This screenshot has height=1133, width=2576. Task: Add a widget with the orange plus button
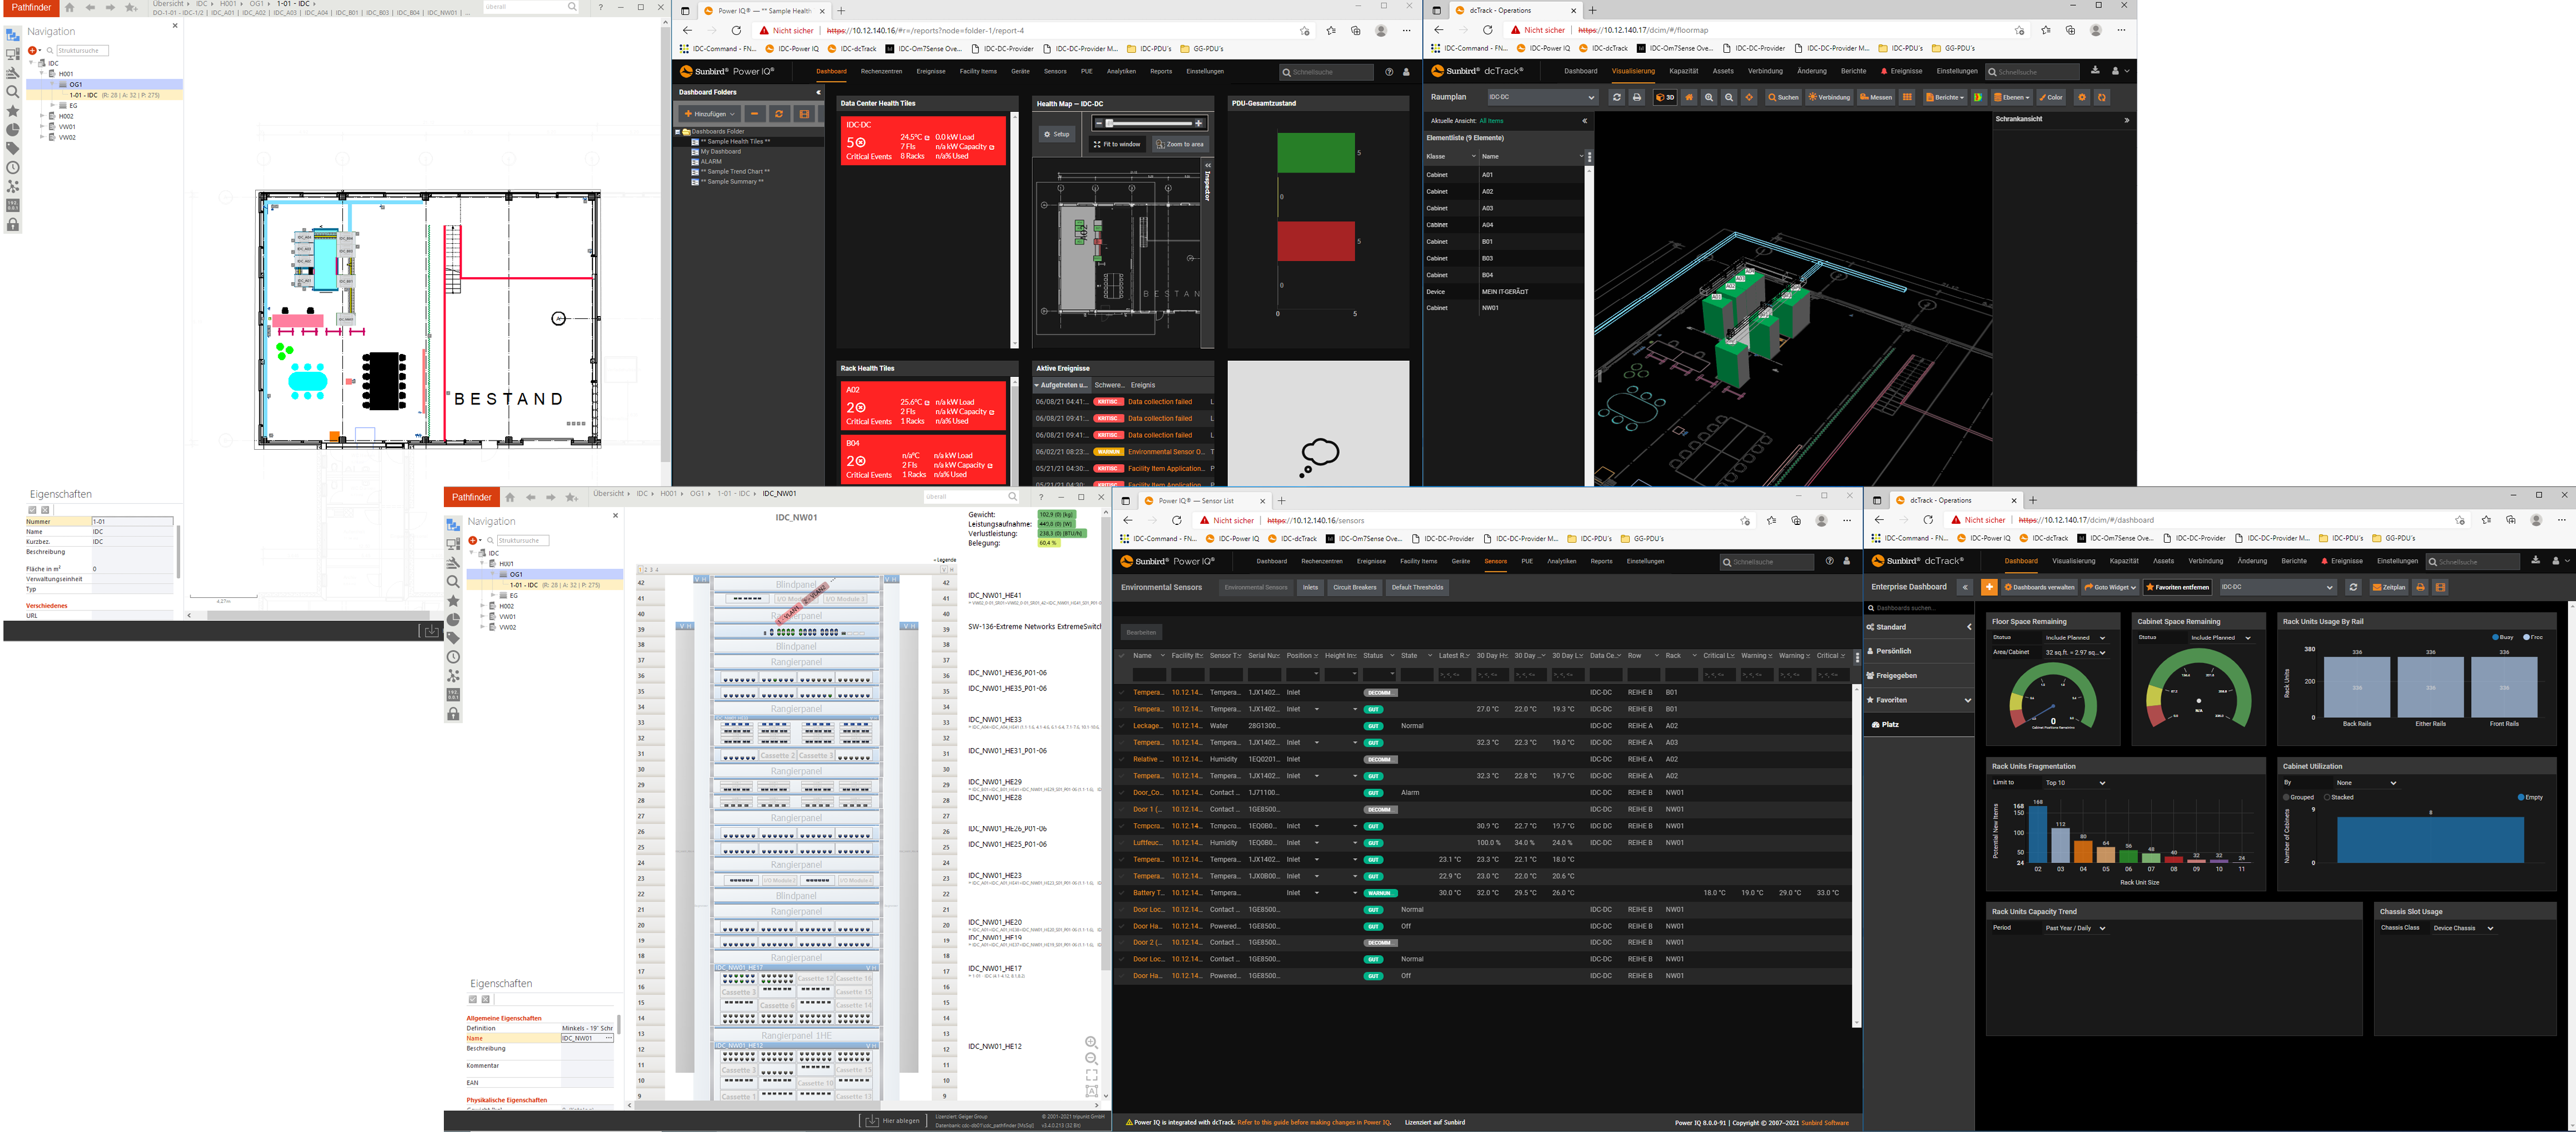1989,587
